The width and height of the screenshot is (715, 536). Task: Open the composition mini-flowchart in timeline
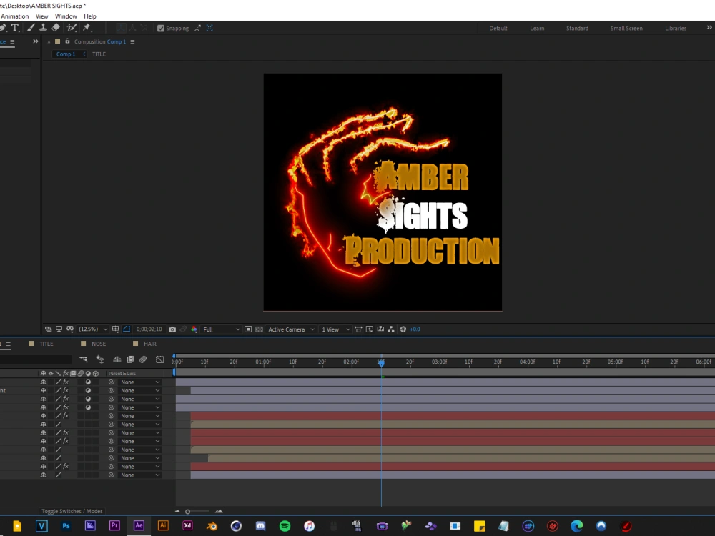tap(84, 359)
